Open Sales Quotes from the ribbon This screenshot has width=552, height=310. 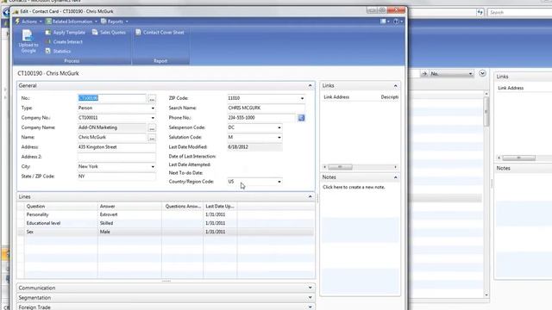109,33
